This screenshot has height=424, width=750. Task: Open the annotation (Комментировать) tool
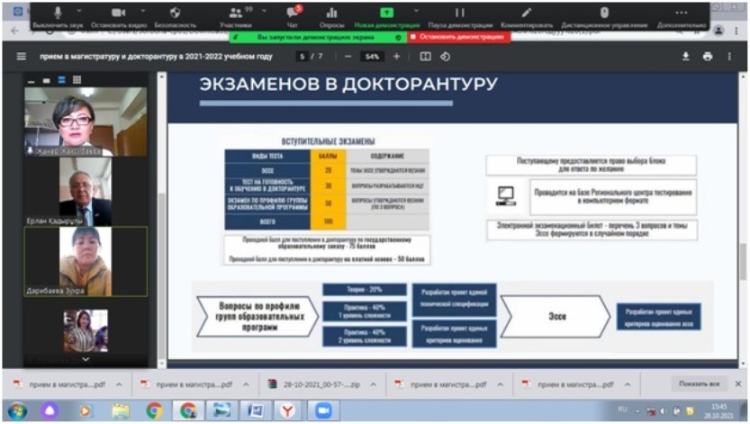pyautogui.click(x=526, y=14)
